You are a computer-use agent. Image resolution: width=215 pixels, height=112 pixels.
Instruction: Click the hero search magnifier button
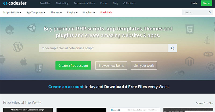pos(172,48)
